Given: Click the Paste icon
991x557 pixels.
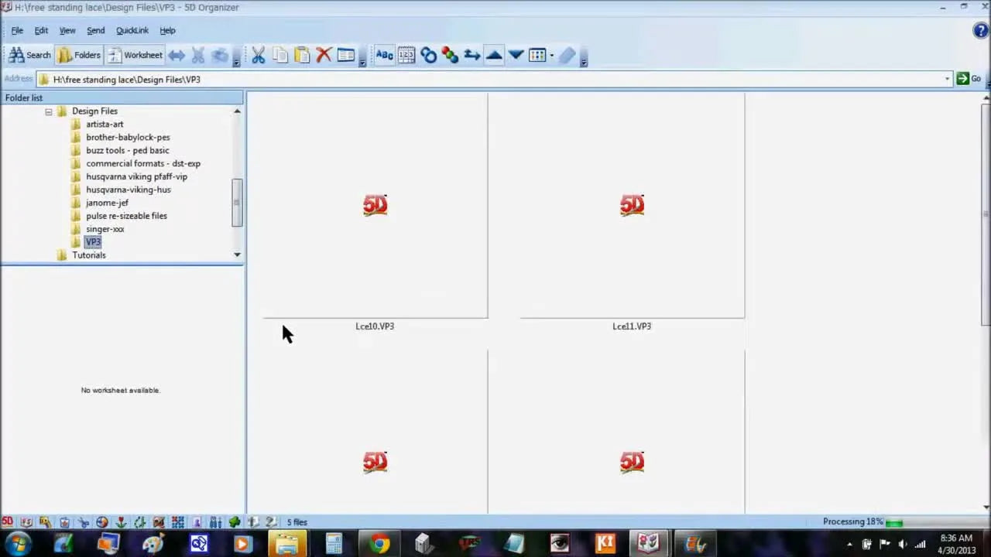Looking at the screenshot, I should click(x=302, y=54).
